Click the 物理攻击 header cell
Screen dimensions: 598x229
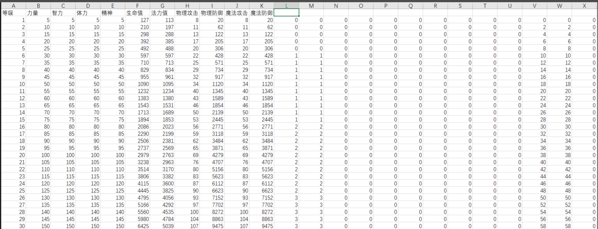pyautogui.click(x=187, y=13)
